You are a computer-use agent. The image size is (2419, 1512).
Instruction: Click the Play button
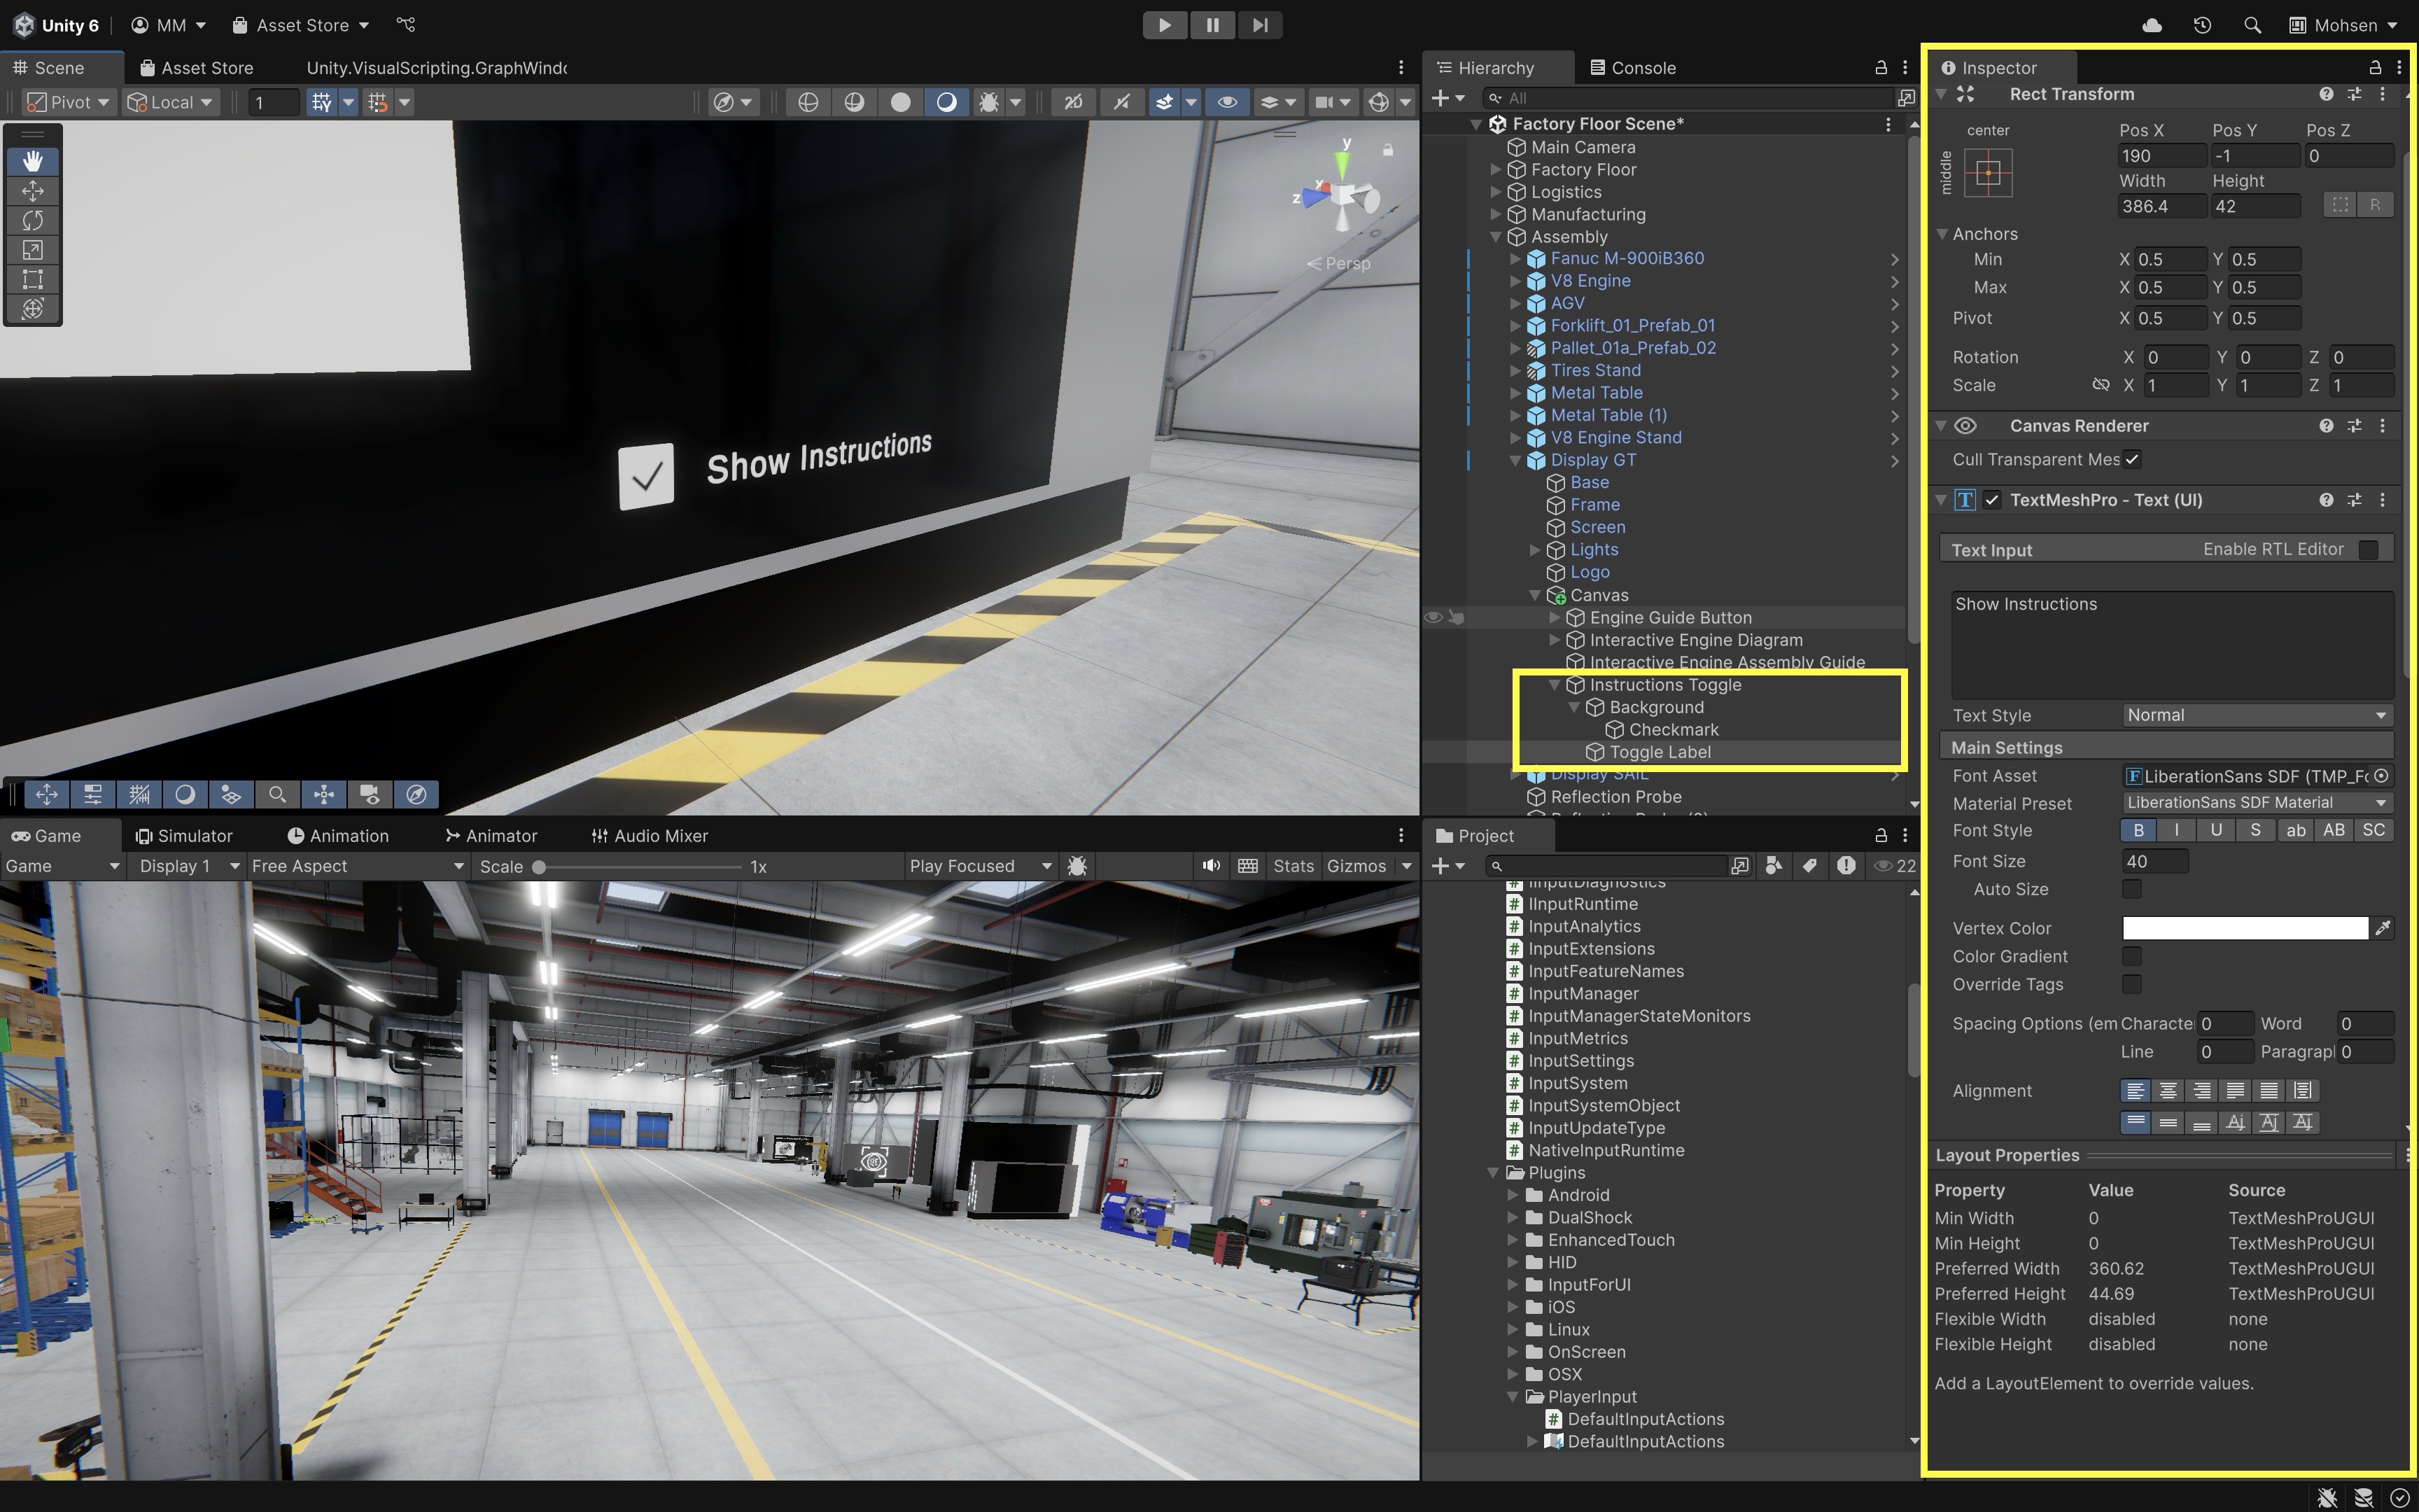coord(1165,25)
